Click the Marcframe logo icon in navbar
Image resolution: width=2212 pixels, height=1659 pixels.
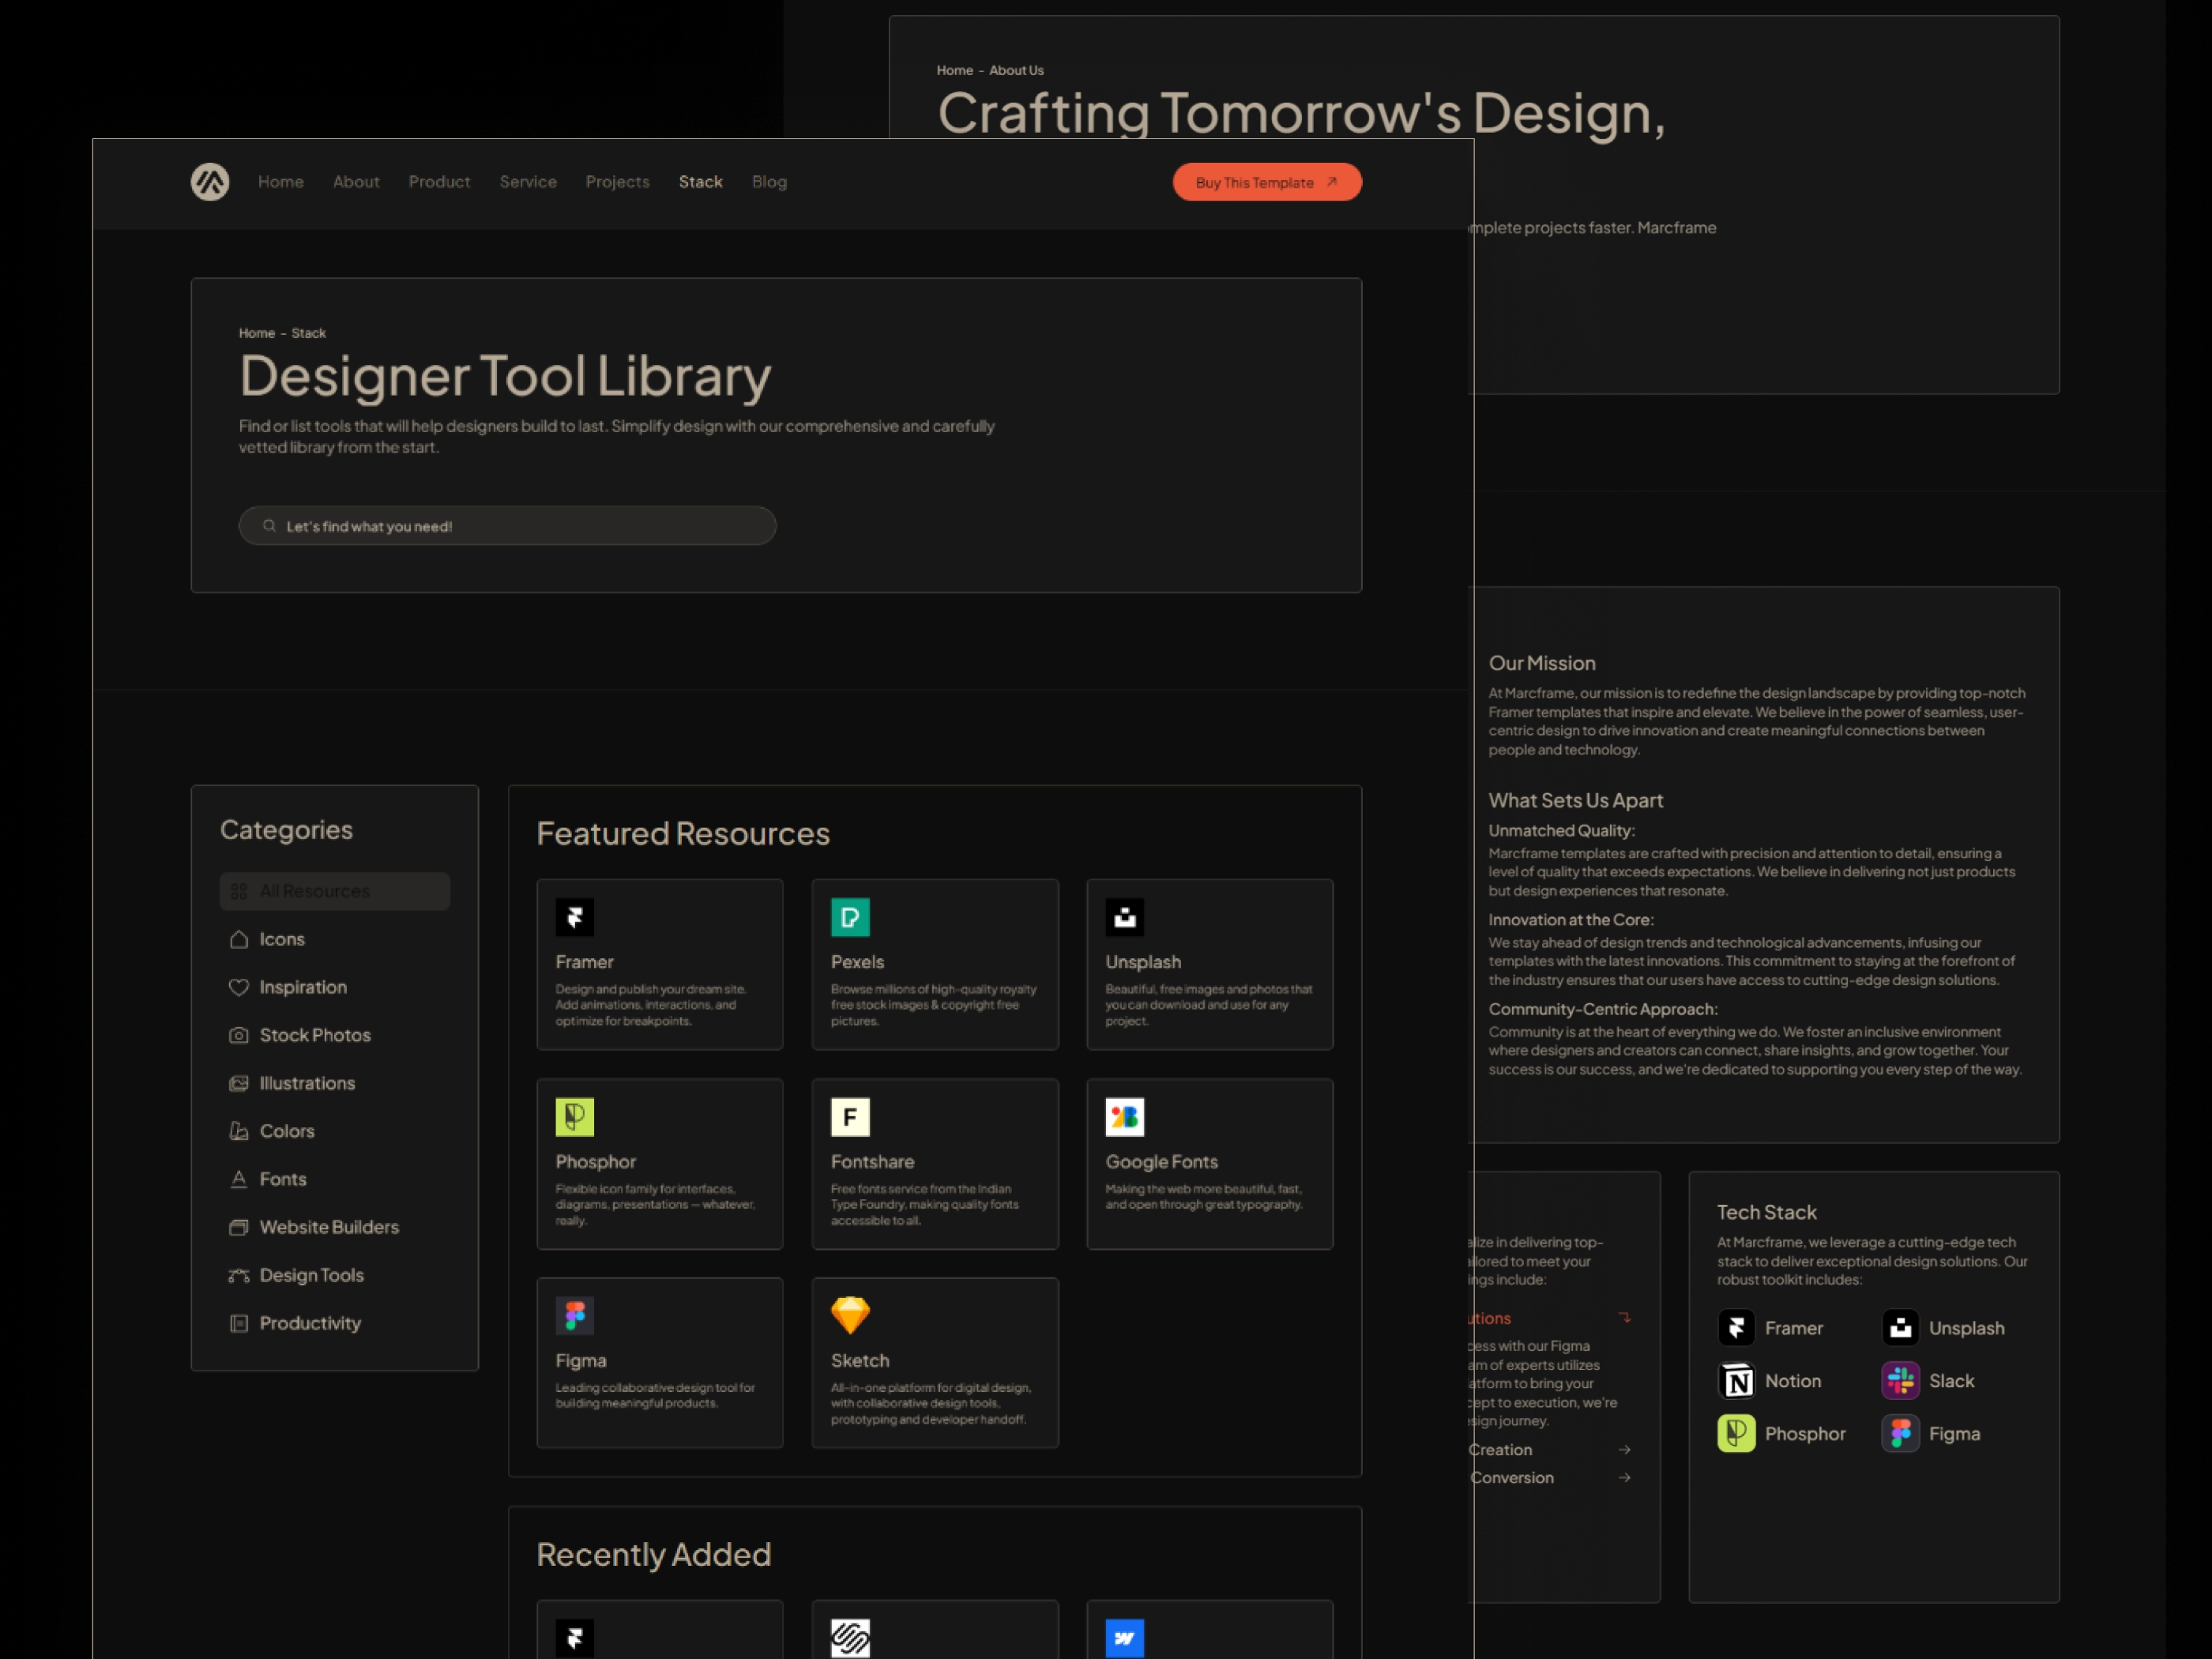pyautogui.click(x=209, y=181)
